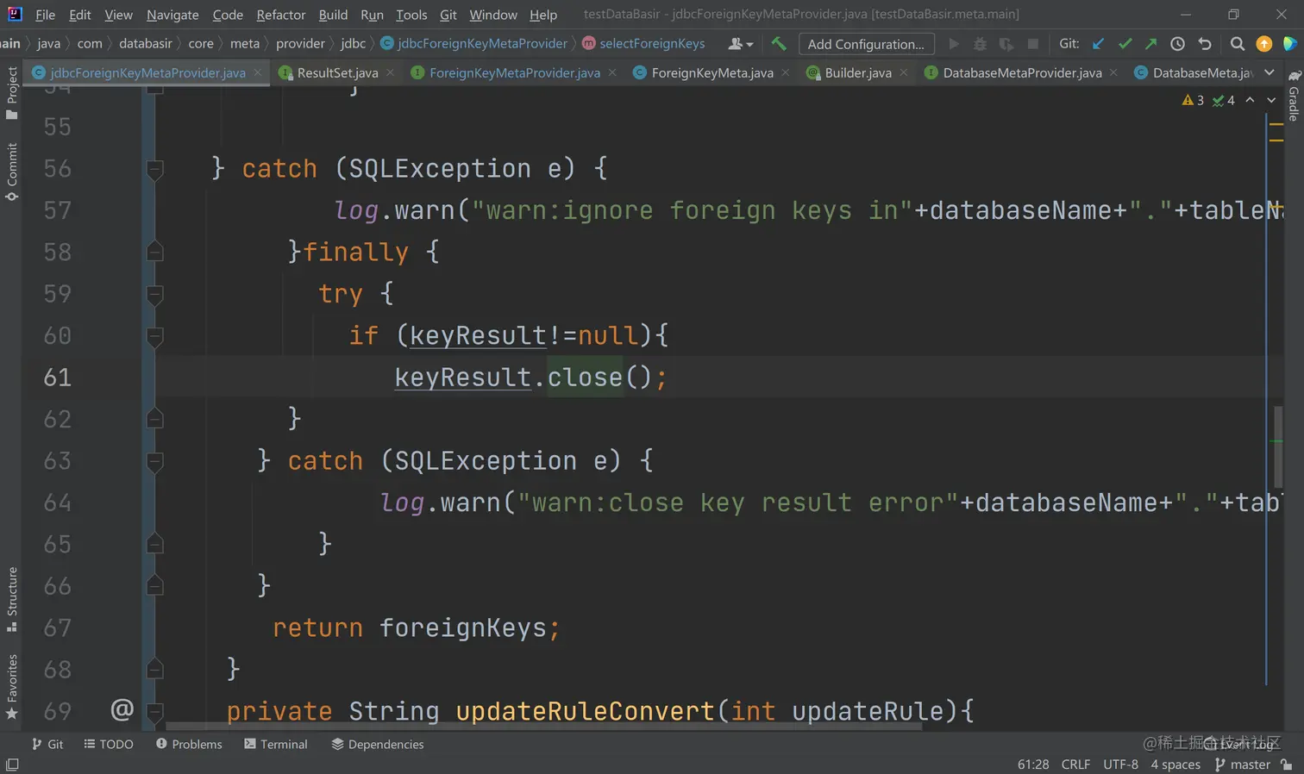Screen dimensions: 1304x774
Task: Close the DatabaseMetaProvider.java tab
Action: point(1113,72)
